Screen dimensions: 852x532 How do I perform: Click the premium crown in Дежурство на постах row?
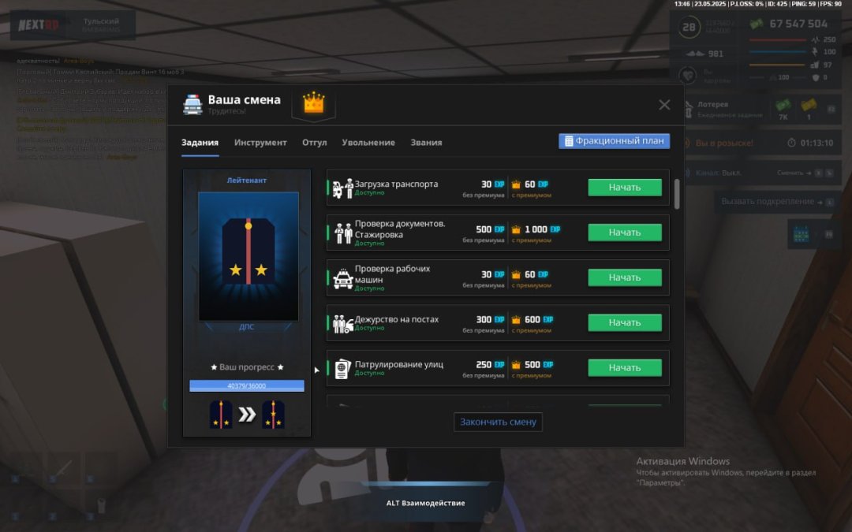coord(516,320)
